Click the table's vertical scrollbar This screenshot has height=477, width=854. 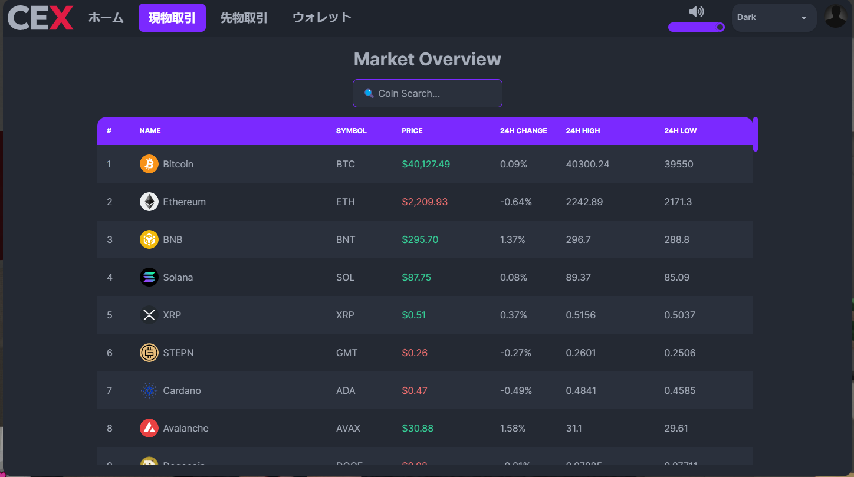click(x=756, y=134)
